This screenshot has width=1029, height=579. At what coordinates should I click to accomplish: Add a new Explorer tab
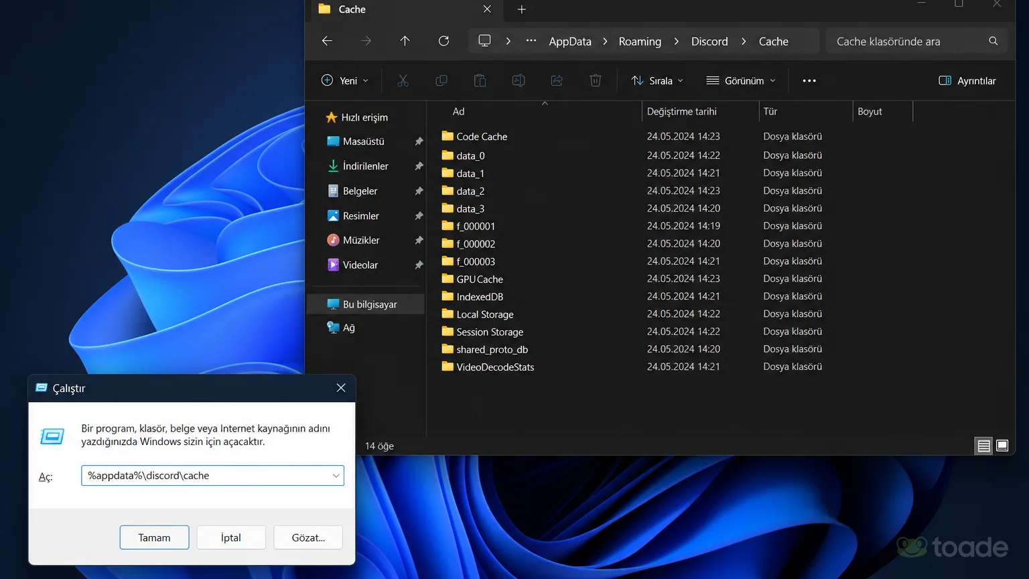pyautogui.click(x=522, y=9)
